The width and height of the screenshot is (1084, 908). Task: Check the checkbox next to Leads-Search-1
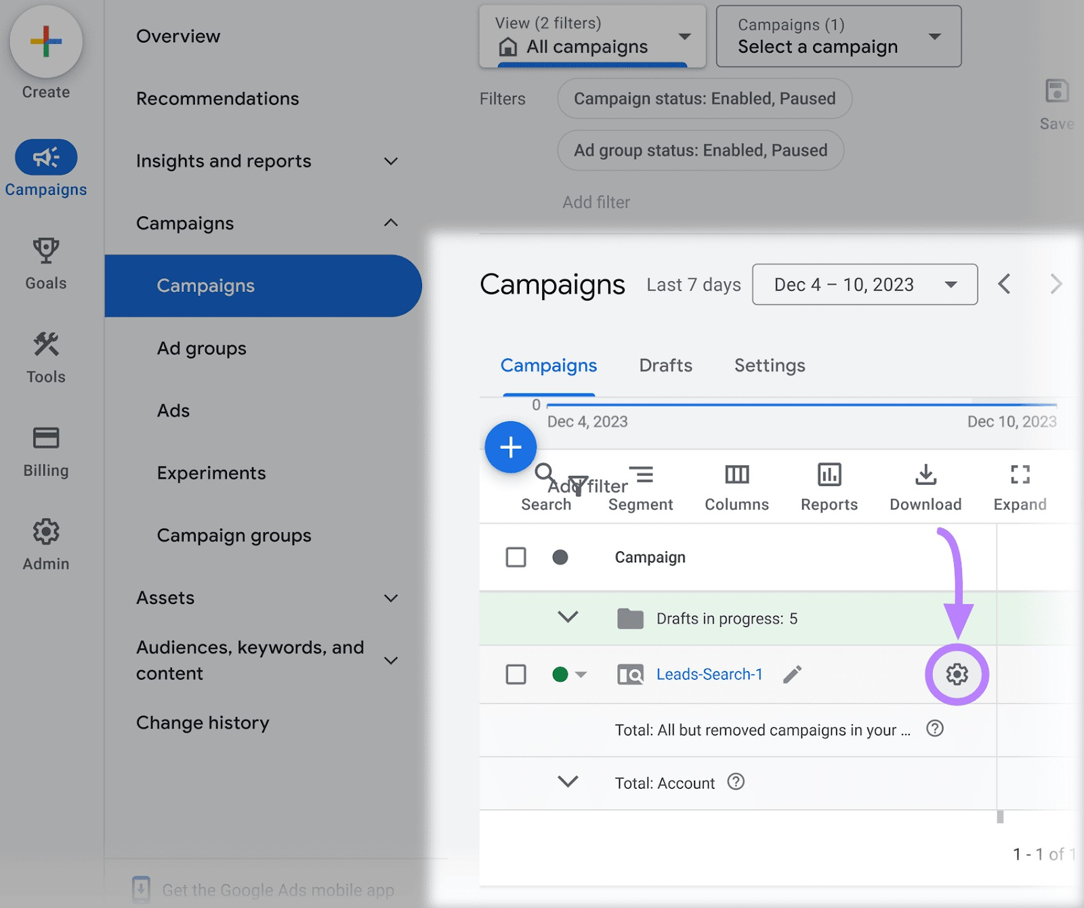click(516, 674)
